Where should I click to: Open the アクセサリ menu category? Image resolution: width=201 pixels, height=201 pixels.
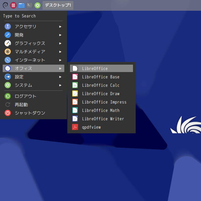tap(33, 26)
